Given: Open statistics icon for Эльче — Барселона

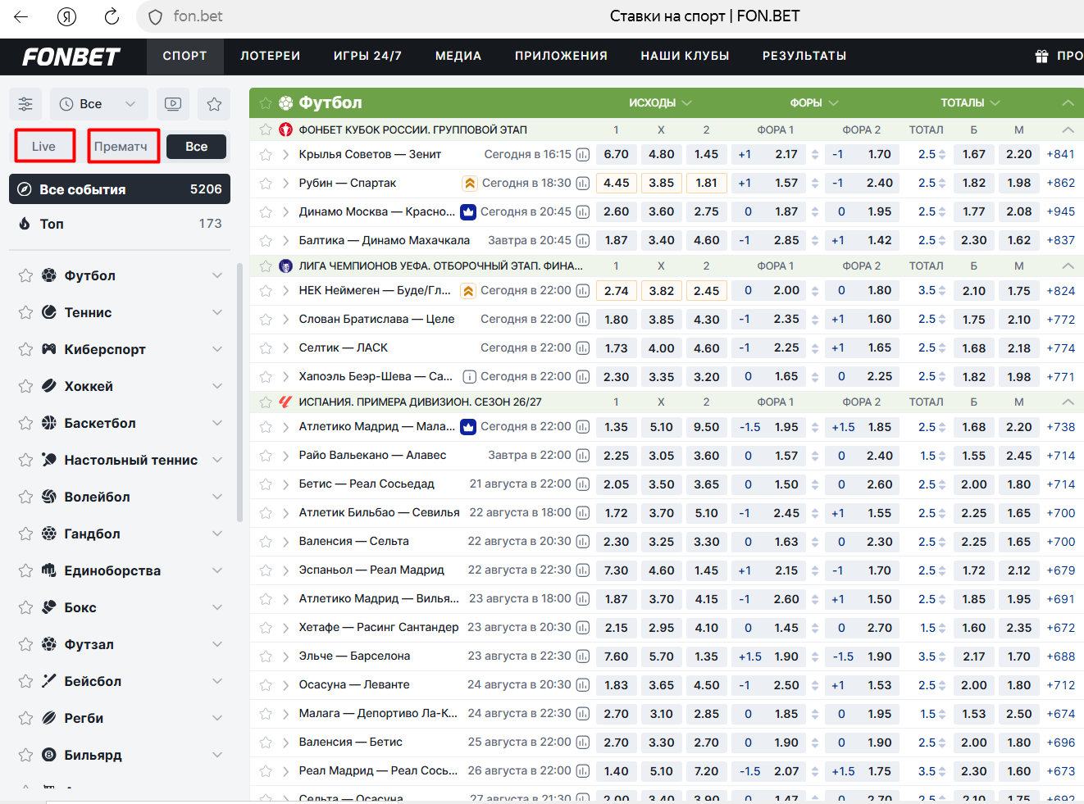Looking at the screenshot, I should (x=583, y=656).
